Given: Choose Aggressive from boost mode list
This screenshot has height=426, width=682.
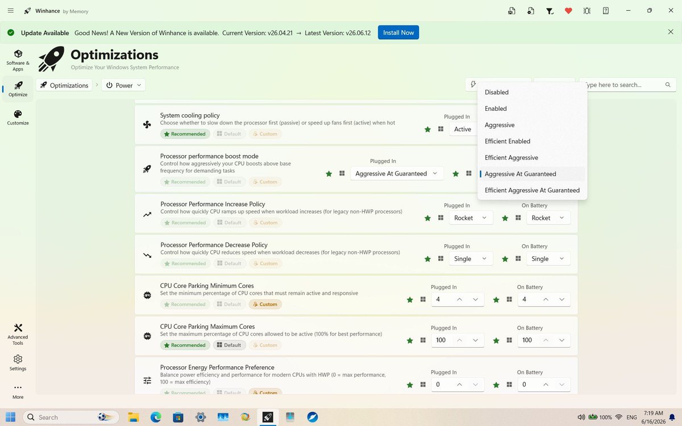Looking at the screenshot, I should pyautogui.click(x=533, y=125).
